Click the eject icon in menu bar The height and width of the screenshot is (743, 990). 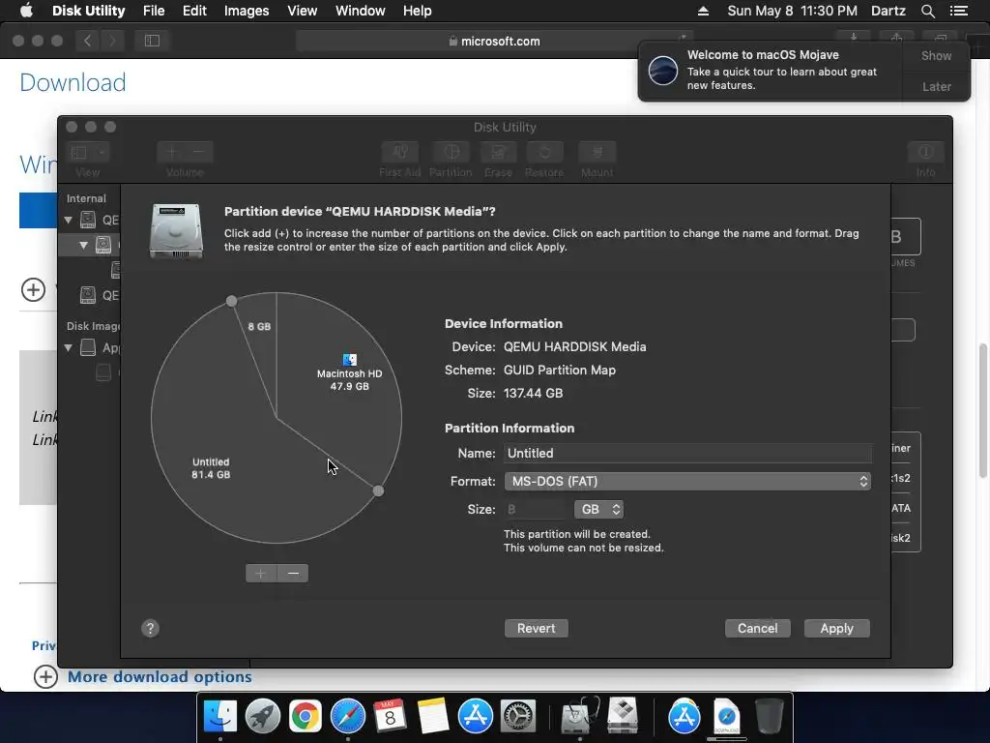[703, 11]
